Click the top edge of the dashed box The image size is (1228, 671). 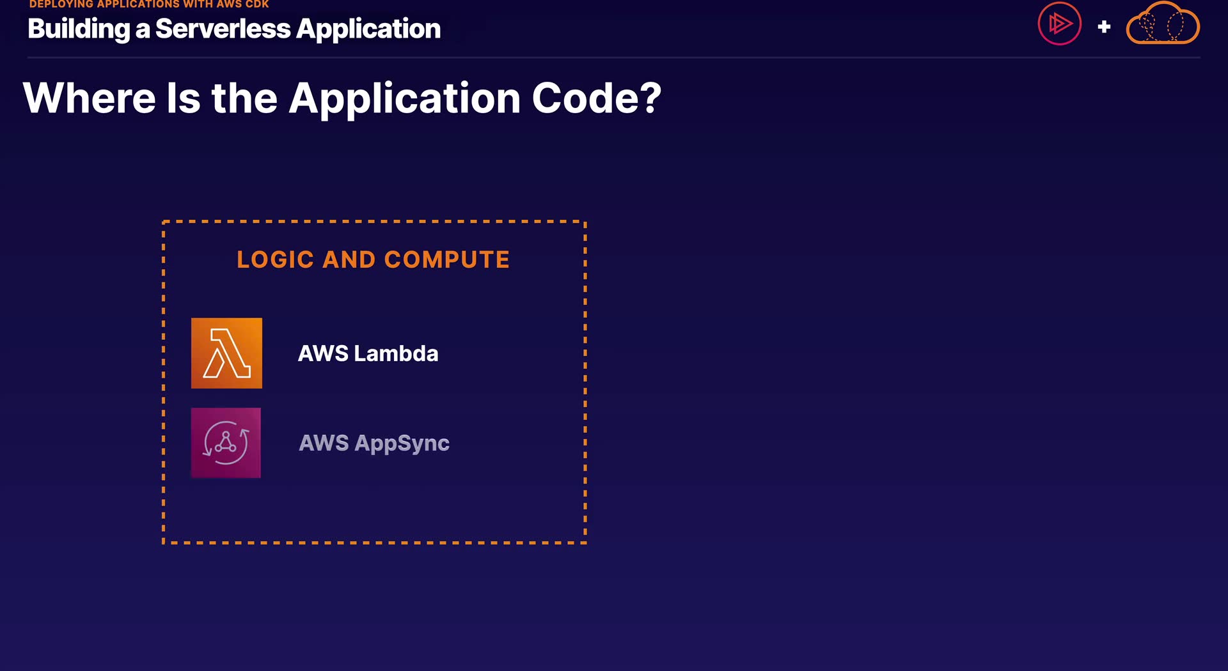click(374, 222)
